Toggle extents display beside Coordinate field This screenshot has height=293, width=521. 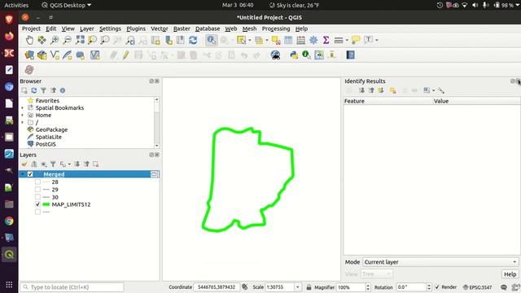[244, 287]
